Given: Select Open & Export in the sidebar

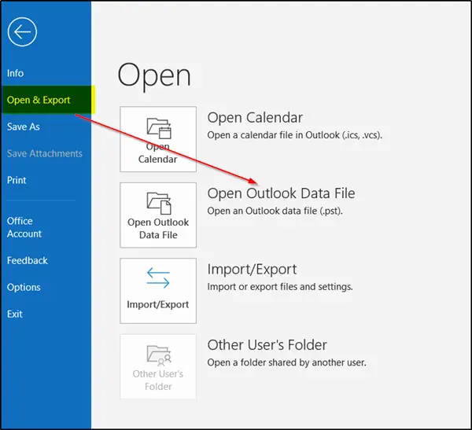Looking at the screenshot, I should point(39,100).
